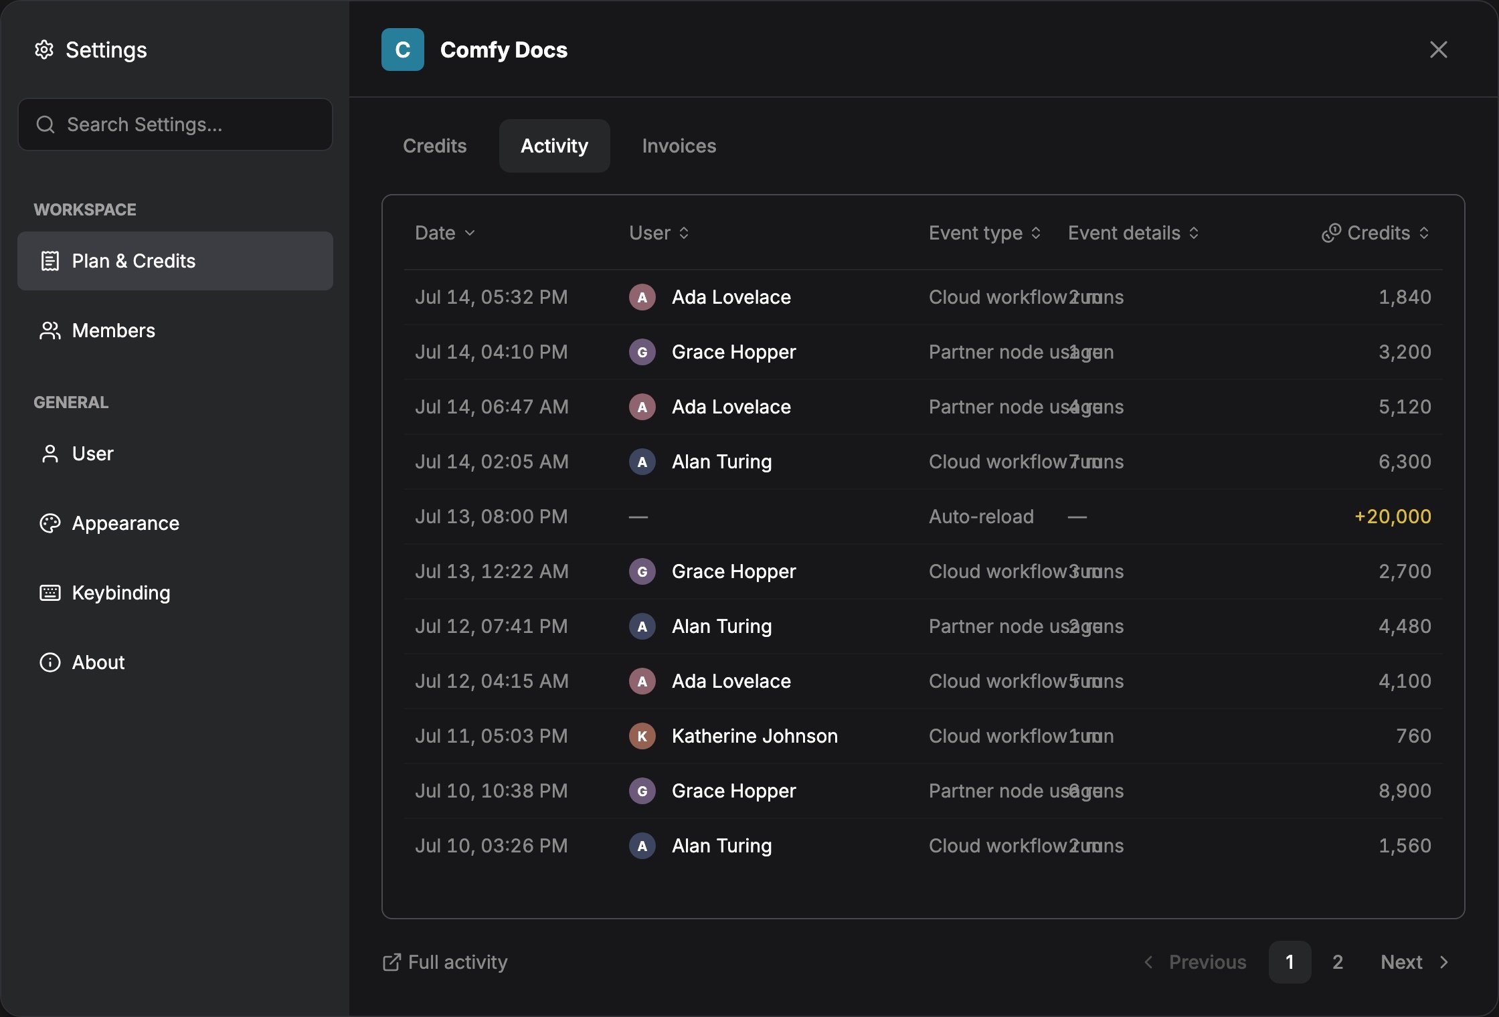
Task: Click the Previous page button
Action: (1195, 962)
